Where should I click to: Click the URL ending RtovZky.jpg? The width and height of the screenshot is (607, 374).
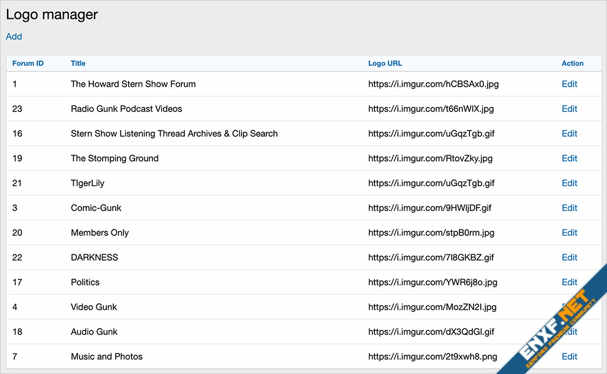(430, 158)
